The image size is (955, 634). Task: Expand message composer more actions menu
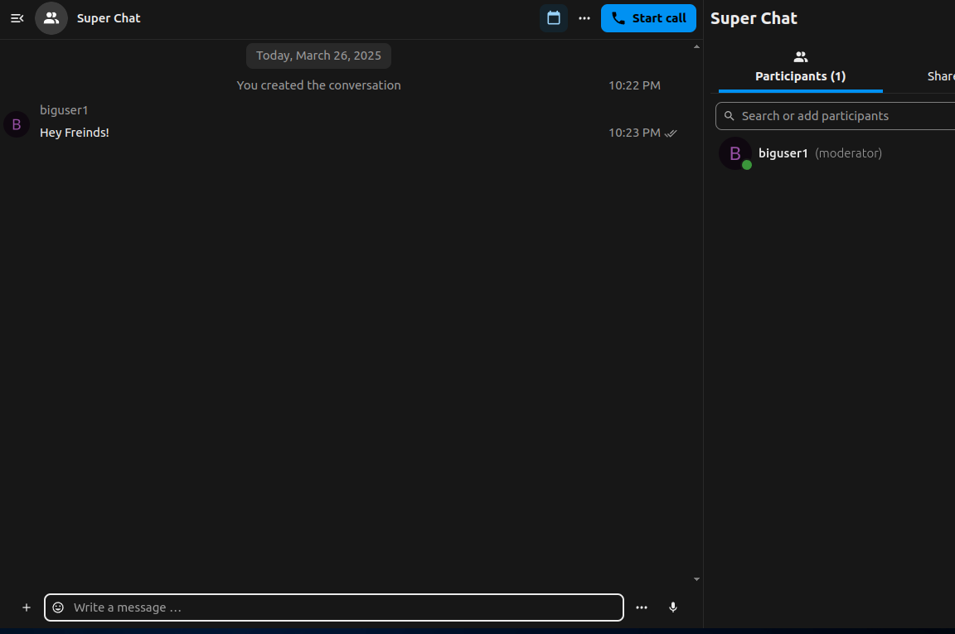(642, 607)
